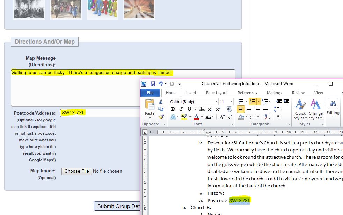
Task: Select the Center alignment icon
Action: 249,109
